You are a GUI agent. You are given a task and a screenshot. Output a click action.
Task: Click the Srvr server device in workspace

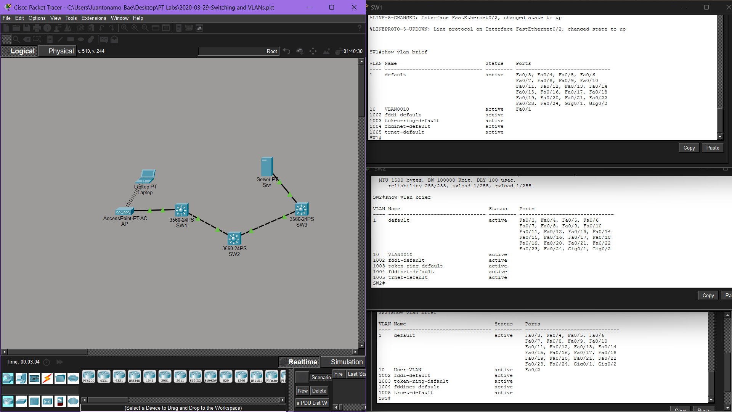pyautogui.click(x=267, y=167)
